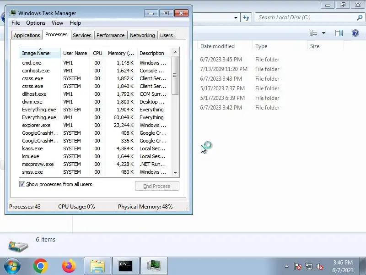Click the search magnifier icon in Explorer

pos(360,17)
